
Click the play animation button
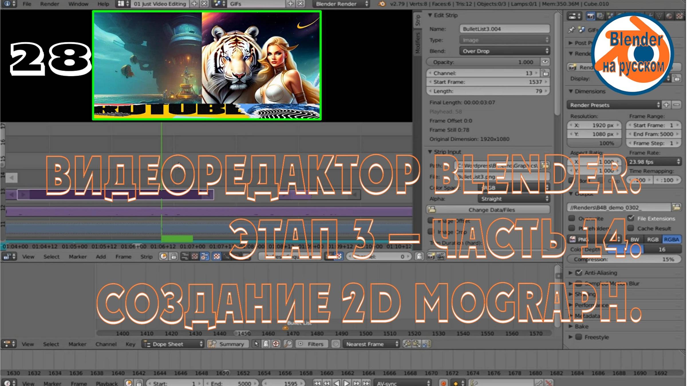coord(347,383)
